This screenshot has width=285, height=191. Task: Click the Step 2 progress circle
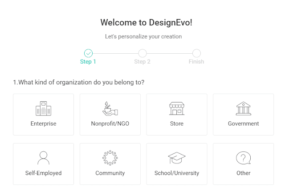[142, 53]
